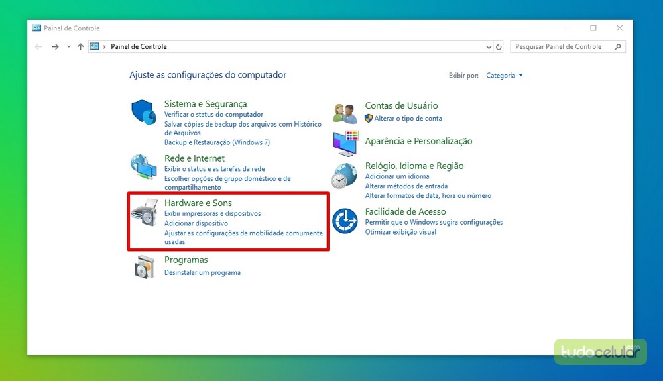Click the Hardware e Sons printer icon
The height and width of the screenshot is (381, 663).
[144, 212]
